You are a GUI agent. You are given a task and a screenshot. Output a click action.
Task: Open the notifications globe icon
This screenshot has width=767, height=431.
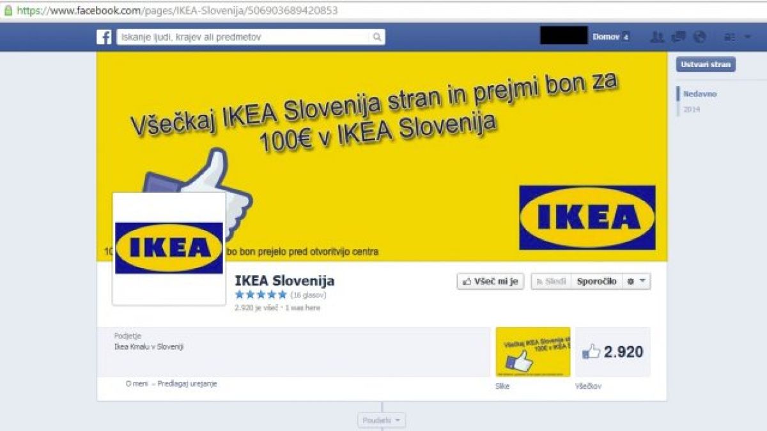pos(700,37)
